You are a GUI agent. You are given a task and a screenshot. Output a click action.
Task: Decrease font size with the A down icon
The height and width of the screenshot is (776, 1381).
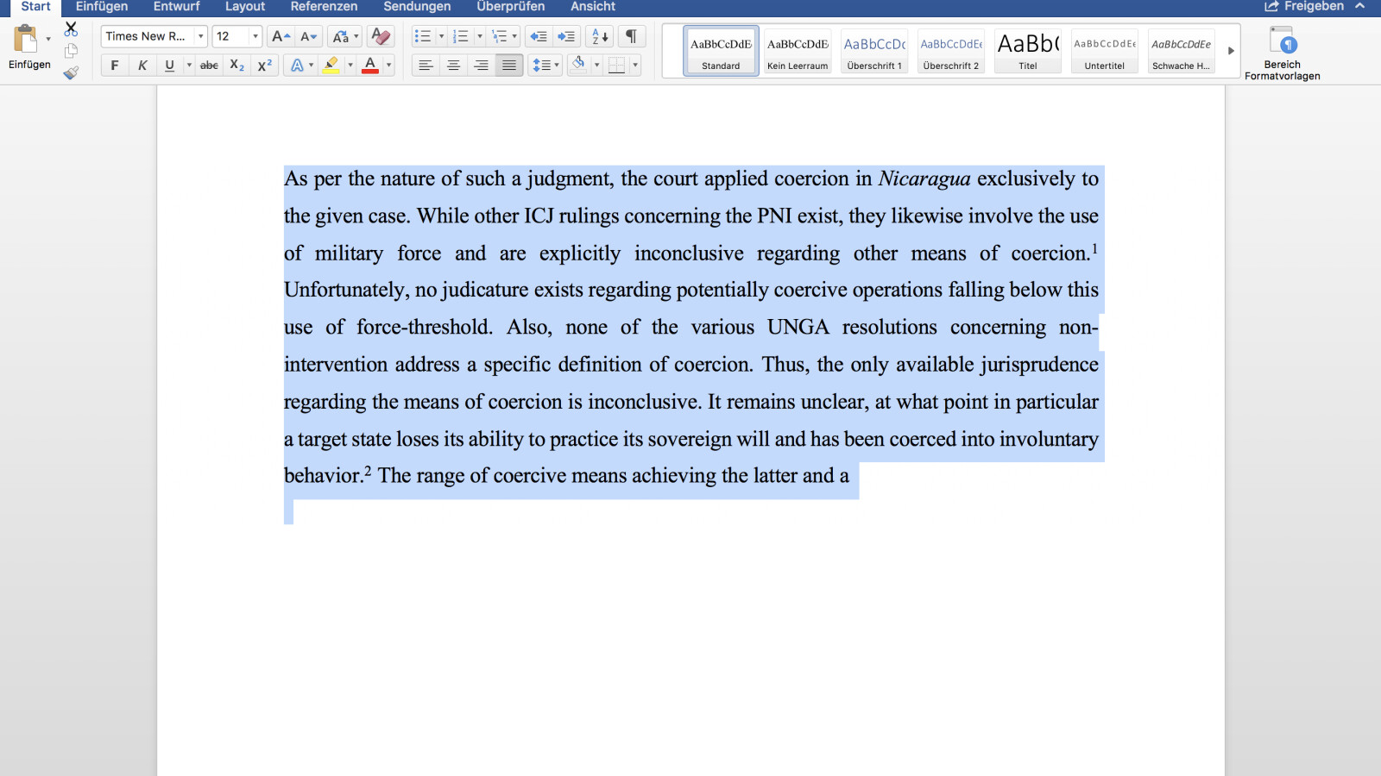[x=308, y=36]
